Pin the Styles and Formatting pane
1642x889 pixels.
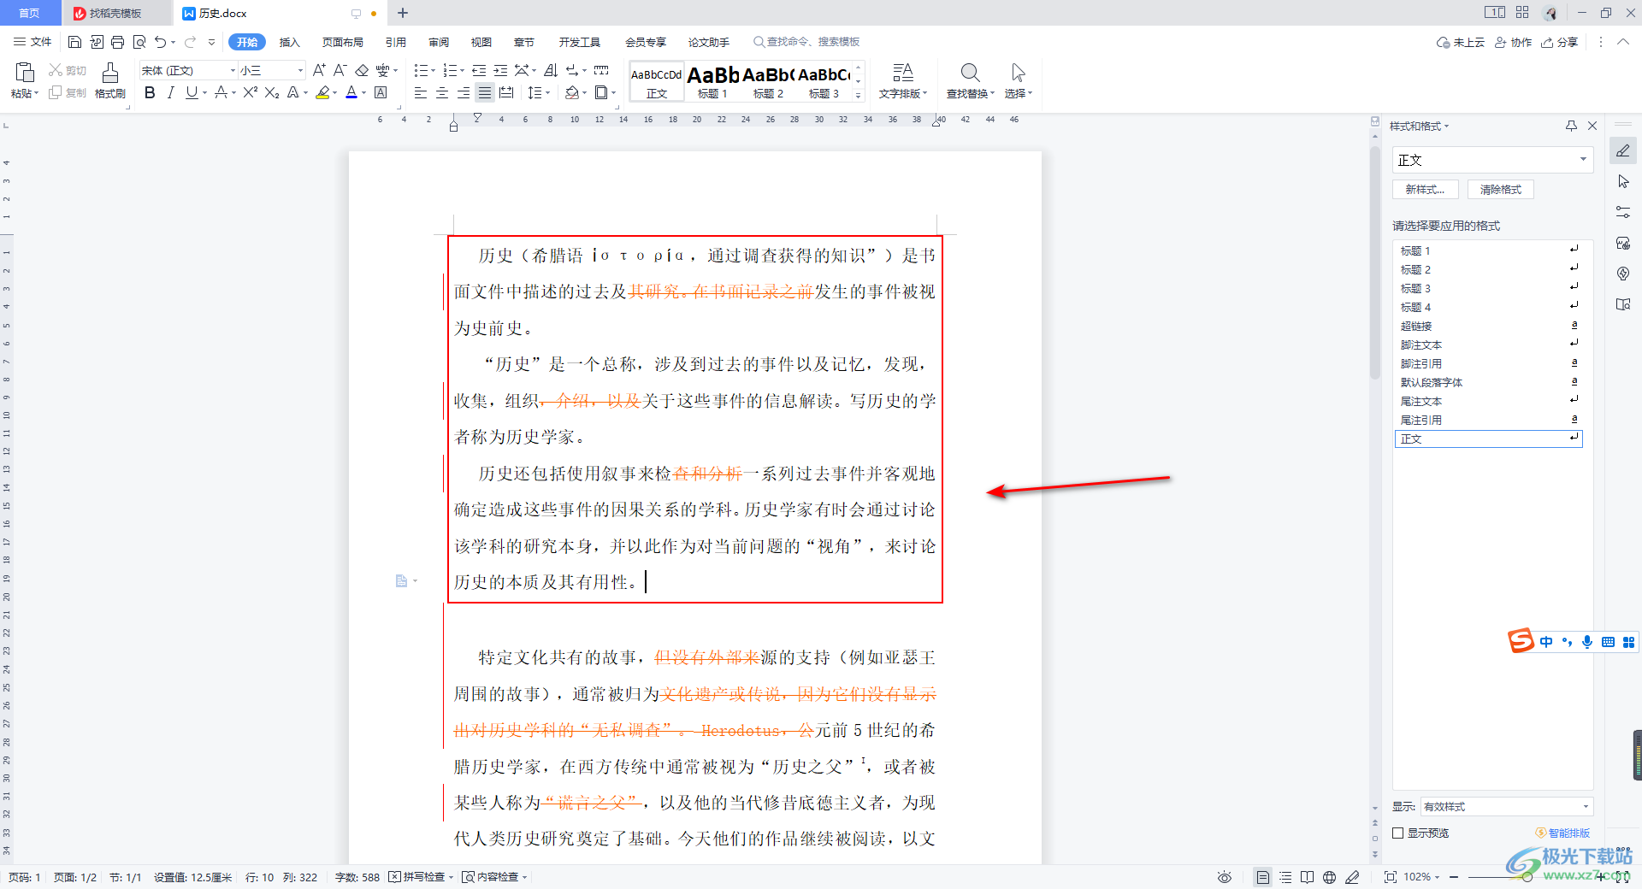point(1571,126)
